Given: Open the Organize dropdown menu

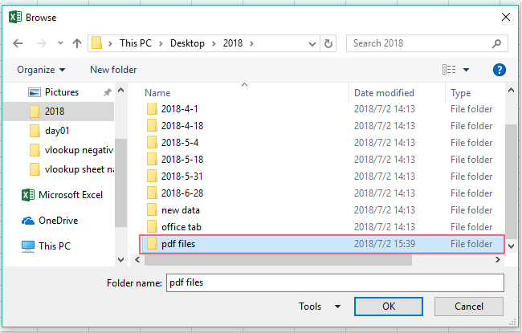Looking at the screenshot, I should (x=42, y=71).
